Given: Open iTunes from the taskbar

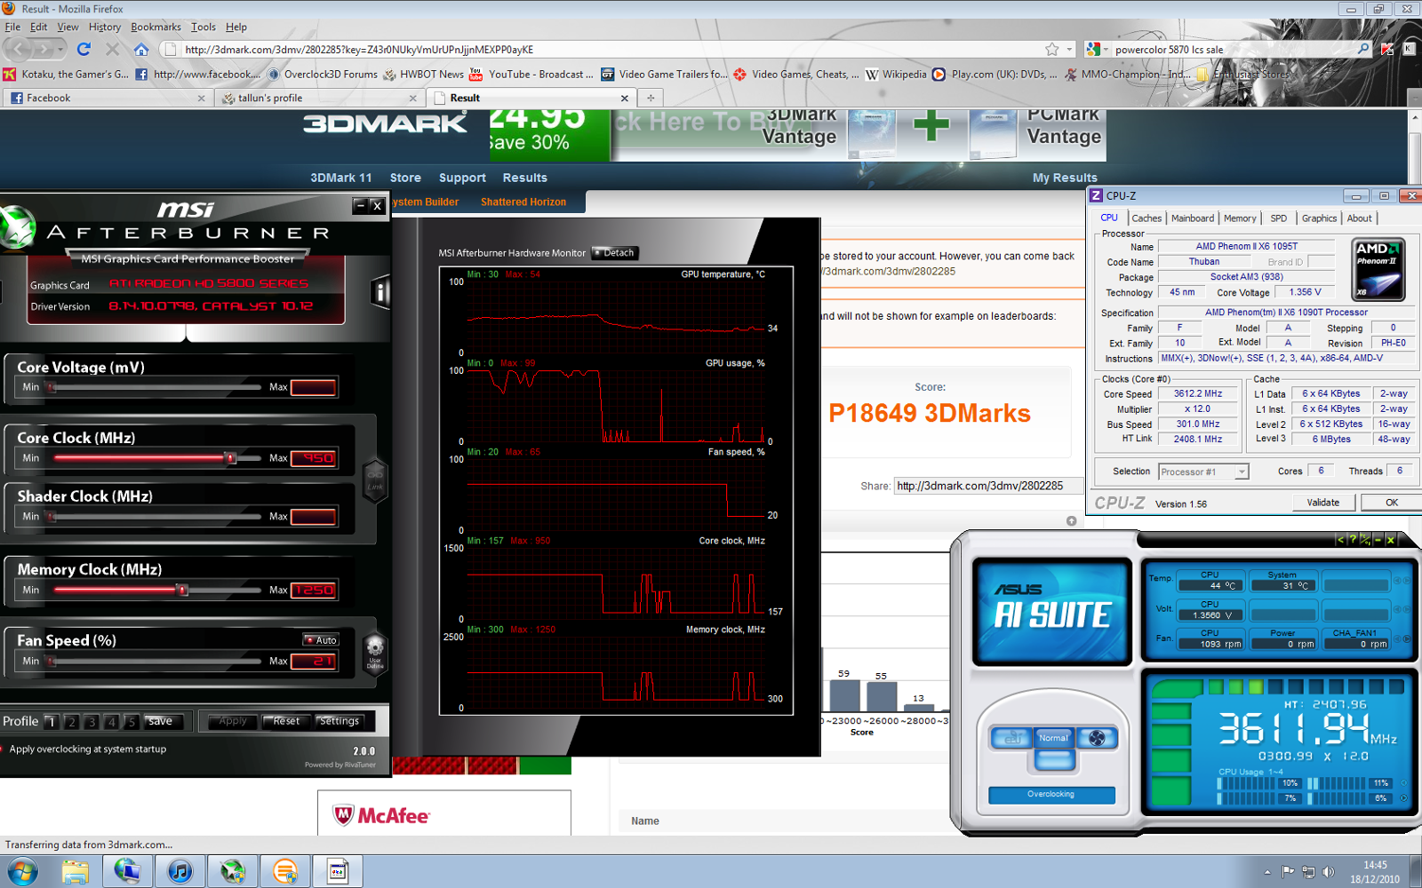Looking at the screenshot, I should point(180,872).
